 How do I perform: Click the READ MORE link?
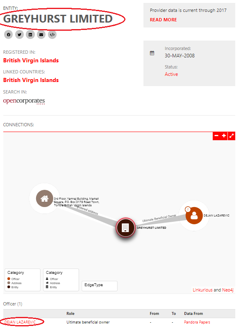[x=163, y=20]
